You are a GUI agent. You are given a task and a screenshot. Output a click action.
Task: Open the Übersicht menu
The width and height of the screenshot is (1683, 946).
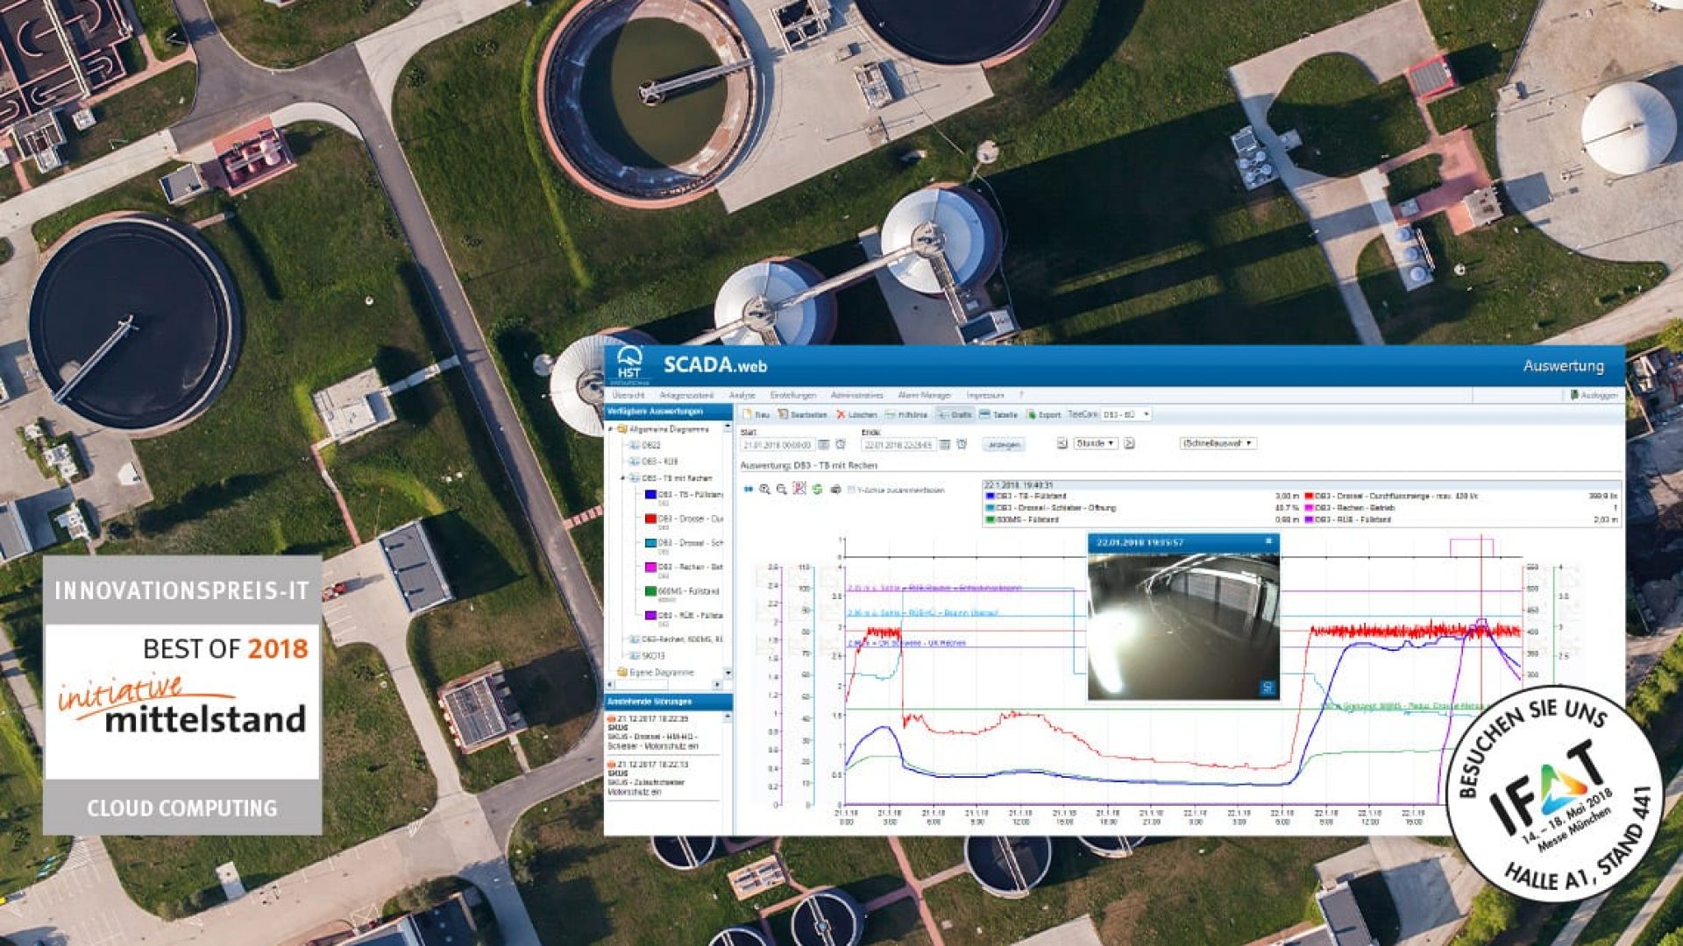628,395
